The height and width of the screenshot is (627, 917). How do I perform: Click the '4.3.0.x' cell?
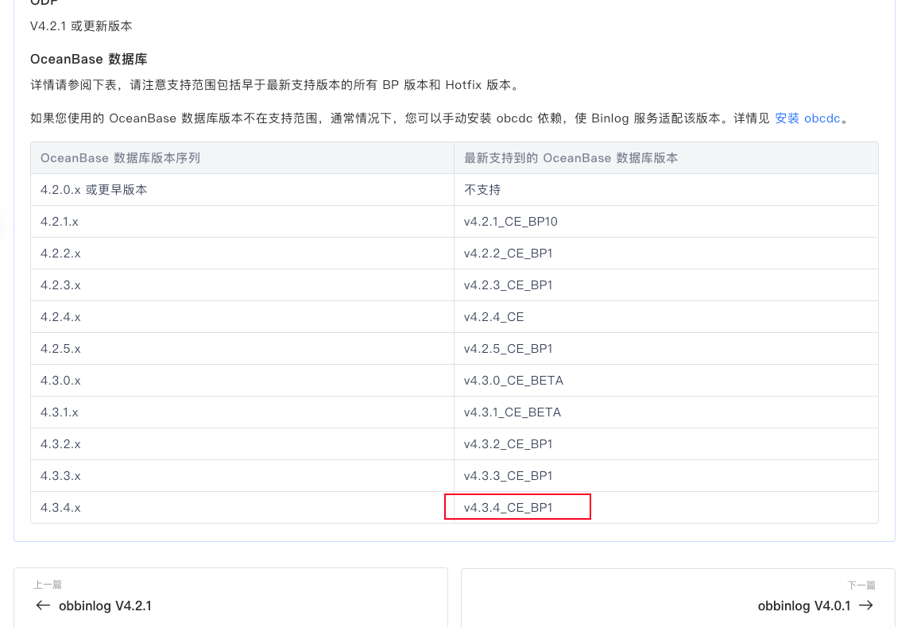242,380
